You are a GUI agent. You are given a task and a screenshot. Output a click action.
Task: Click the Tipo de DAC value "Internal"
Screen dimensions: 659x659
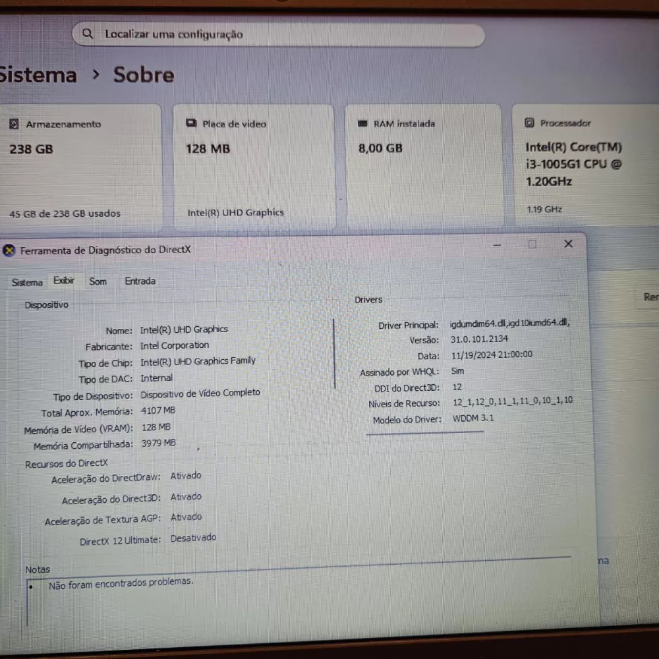click(x=156, y=378)
